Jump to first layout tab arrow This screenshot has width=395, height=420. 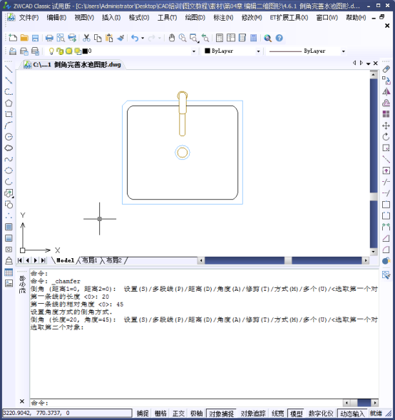[20, 260]
